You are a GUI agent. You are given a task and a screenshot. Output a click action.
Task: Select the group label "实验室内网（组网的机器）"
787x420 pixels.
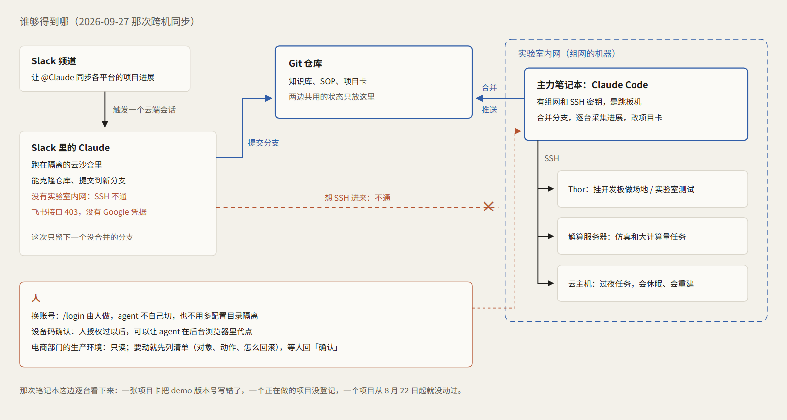tap(567, 54)
